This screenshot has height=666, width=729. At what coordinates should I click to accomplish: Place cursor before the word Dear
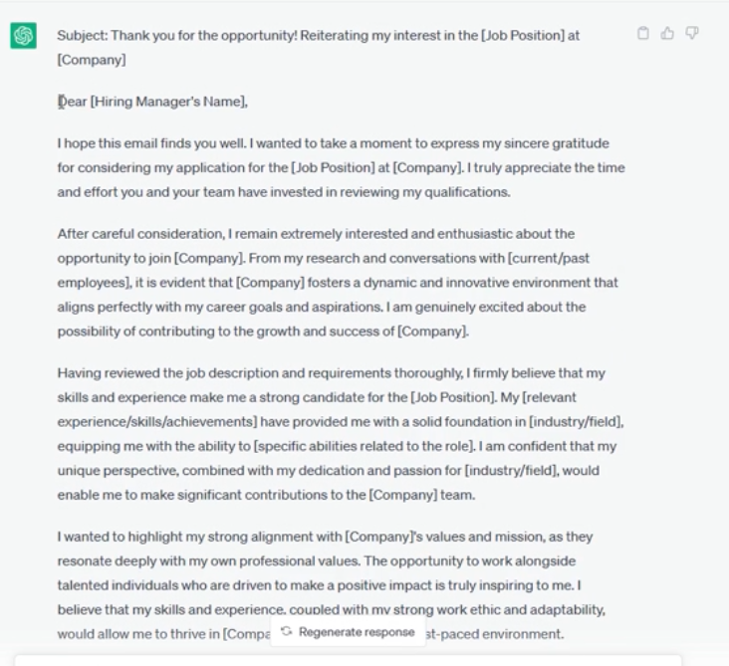[x=59, y=102]
